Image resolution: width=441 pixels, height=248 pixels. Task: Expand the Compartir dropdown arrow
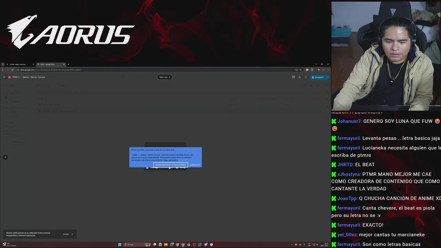click(327, 77)
